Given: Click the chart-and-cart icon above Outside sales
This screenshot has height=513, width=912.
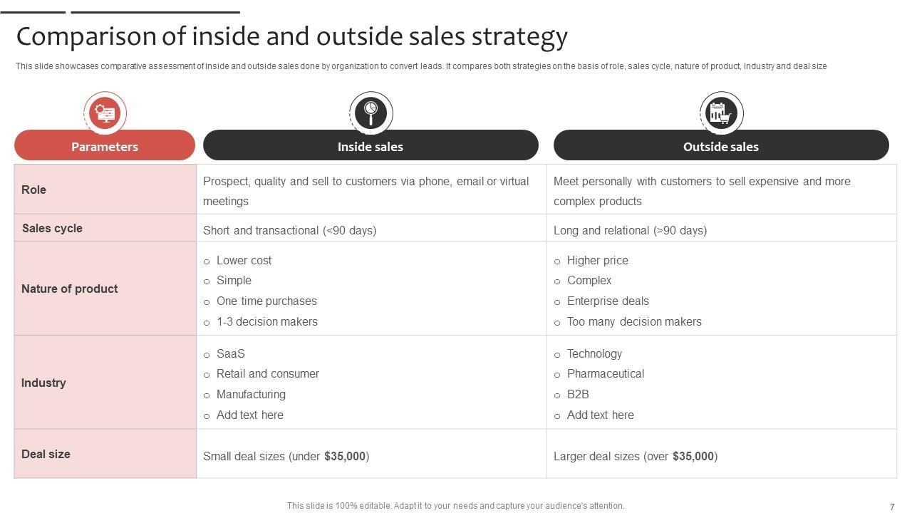Looking at the screenshot, I should (721, 113).
